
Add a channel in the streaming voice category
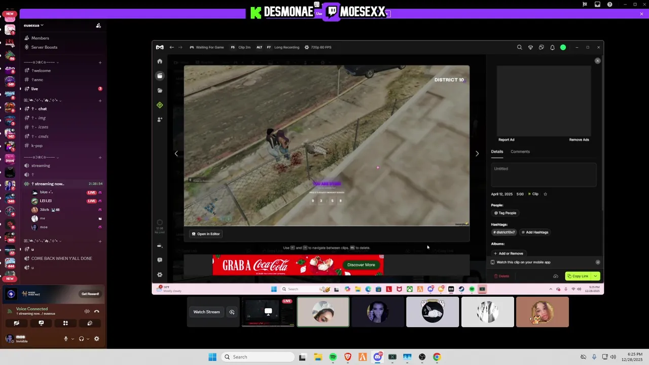pyautogui.click(x=100, y=157)
